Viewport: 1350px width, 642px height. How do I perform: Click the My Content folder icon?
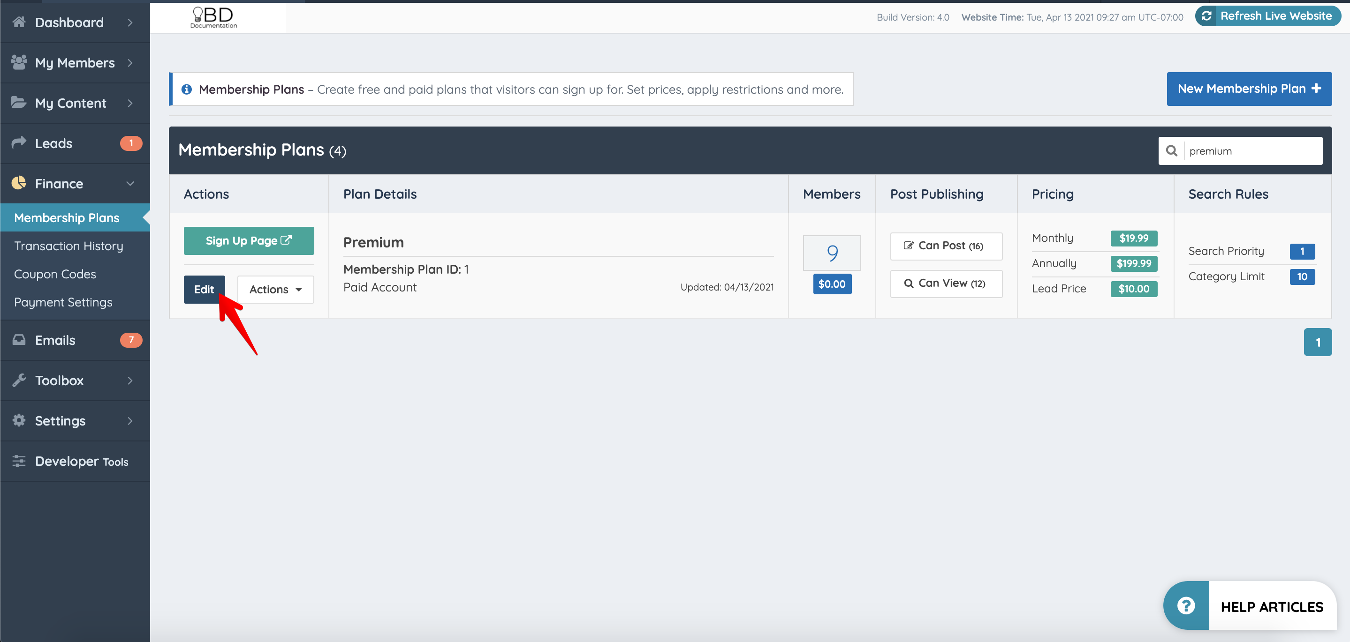pos(19,103)
